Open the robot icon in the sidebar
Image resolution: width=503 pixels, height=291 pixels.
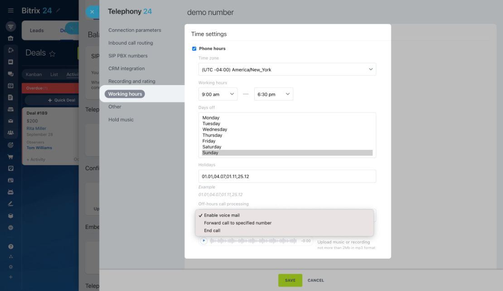pyautogui.click(x=10, y=192)
